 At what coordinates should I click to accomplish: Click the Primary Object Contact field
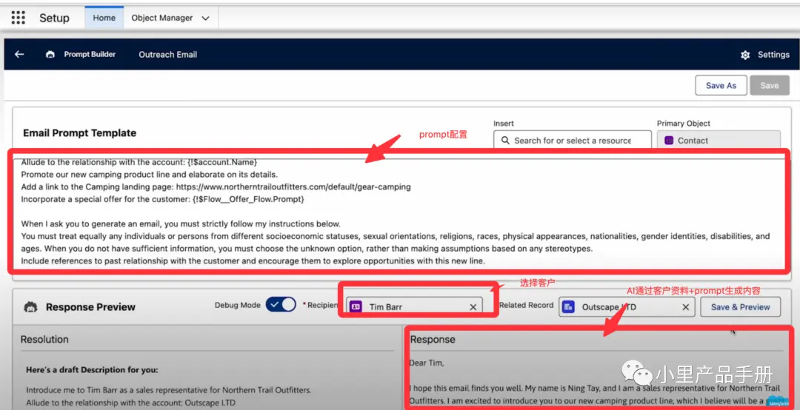719,140
